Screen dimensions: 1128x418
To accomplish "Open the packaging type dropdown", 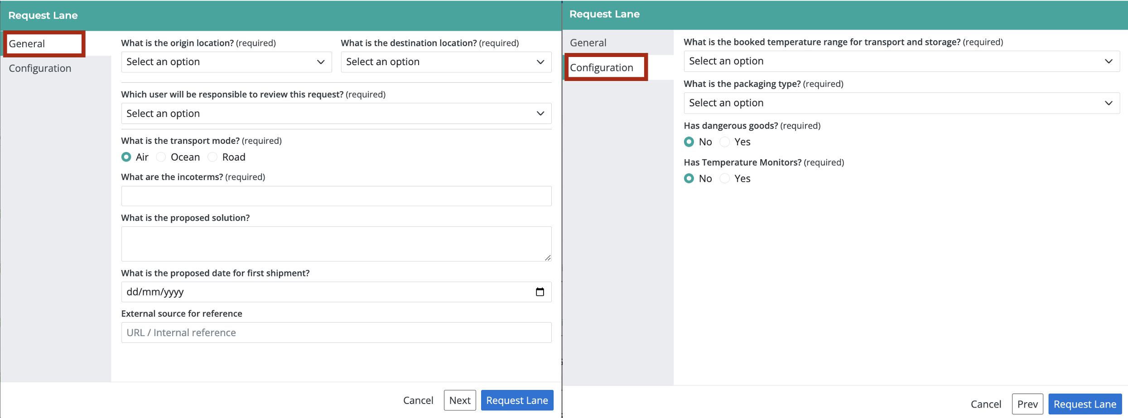I will pos(901,103).
